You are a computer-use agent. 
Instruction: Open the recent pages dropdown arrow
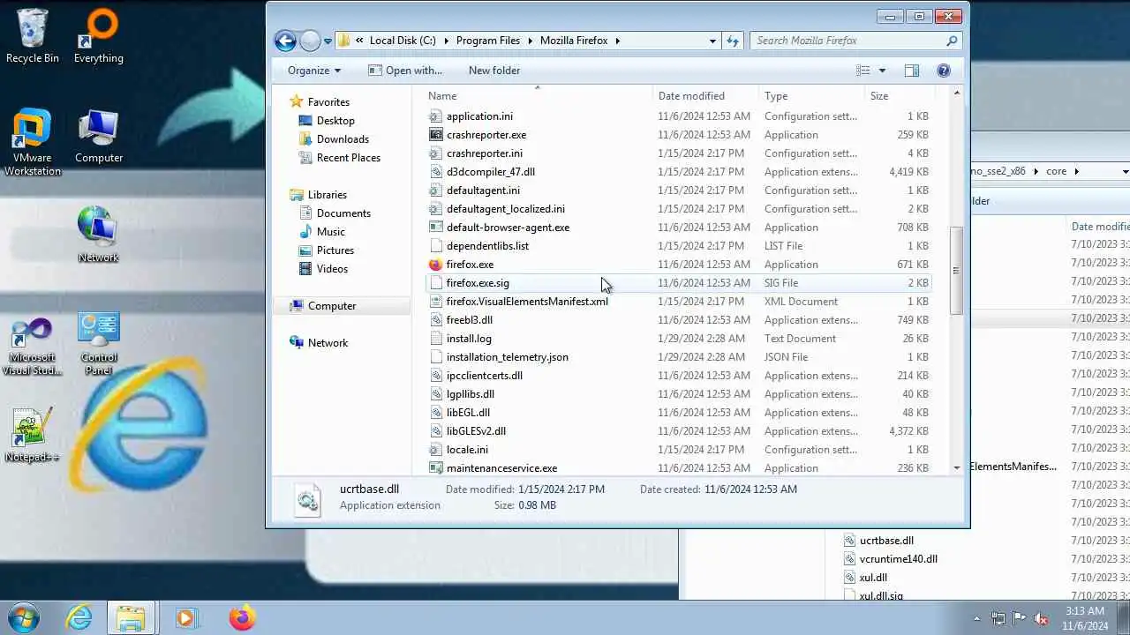pyautogui.click(x=328, y=41)
